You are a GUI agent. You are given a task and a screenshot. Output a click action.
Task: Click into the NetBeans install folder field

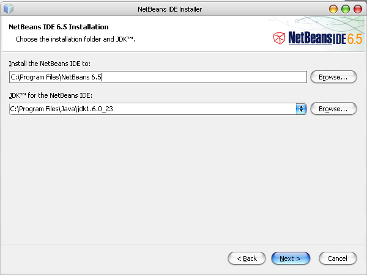coord(158,77)
